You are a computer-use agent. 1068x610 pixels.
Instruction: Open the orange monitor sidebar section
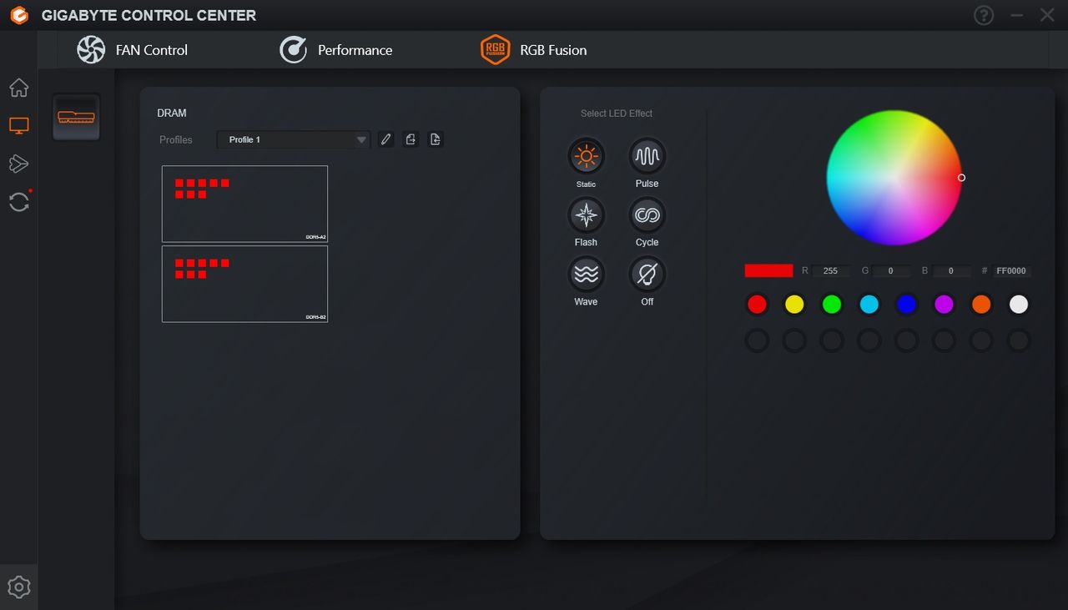[x=18, y=126]
